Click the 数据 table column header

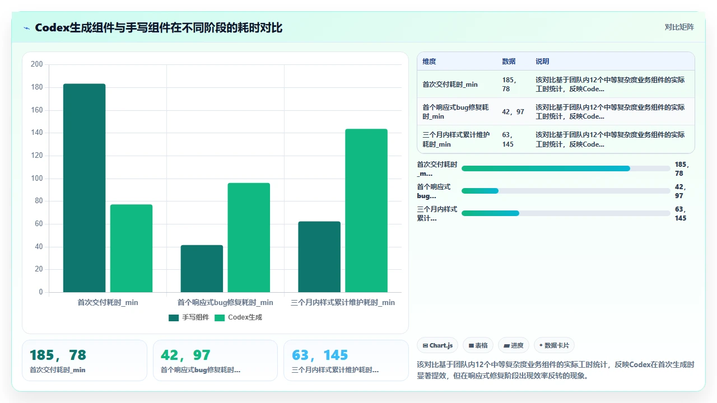[x=509, y=62]
